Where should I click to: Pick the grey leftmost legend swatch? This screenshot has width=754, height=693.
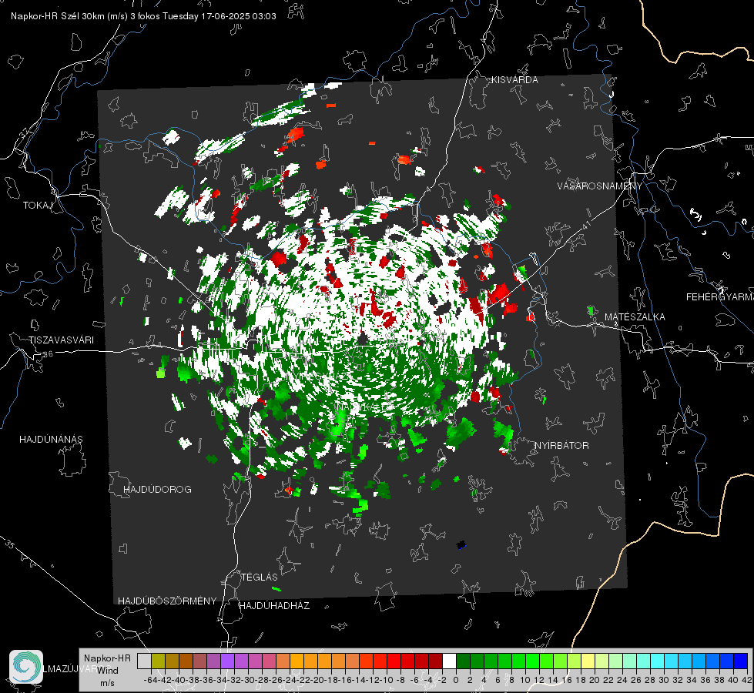pyautogui.click(x=144, y=661)
